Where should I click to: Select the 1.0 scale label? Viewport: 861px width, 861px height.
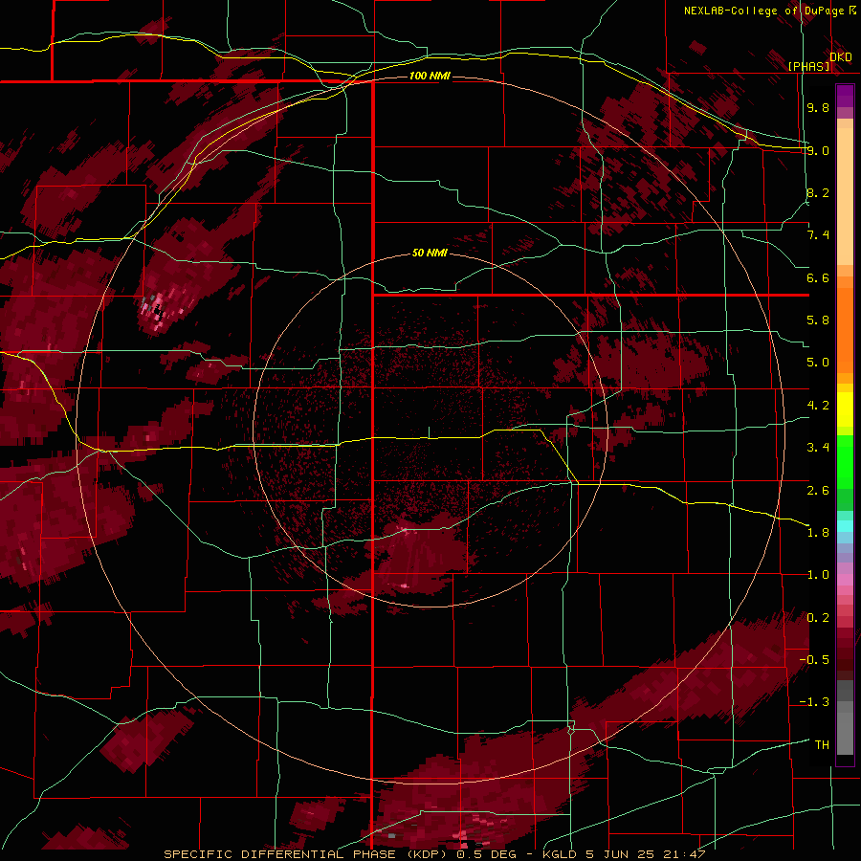click(x=818, y=575)
